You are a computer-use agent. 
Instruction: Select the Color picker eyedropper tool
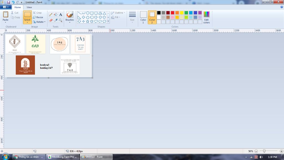[x=55, y=20]
